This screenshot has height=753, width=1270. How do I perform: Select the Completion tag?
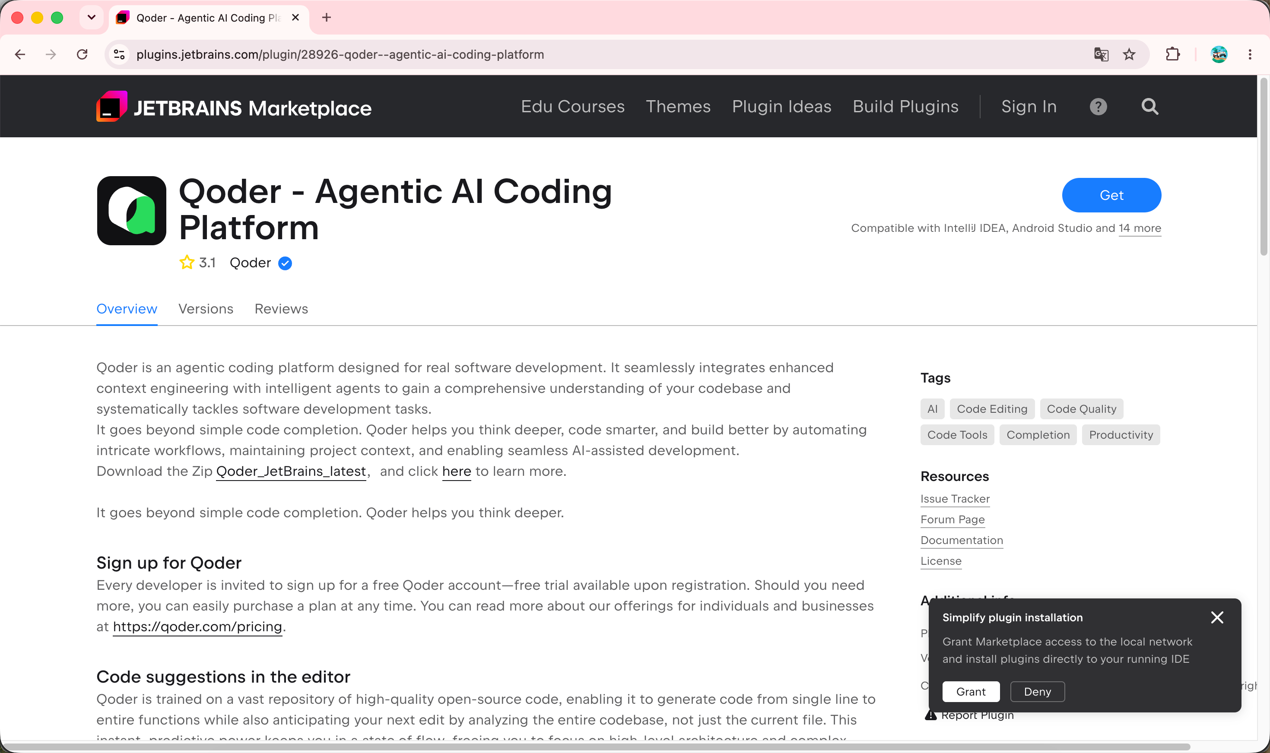[x=1038, y=435]
